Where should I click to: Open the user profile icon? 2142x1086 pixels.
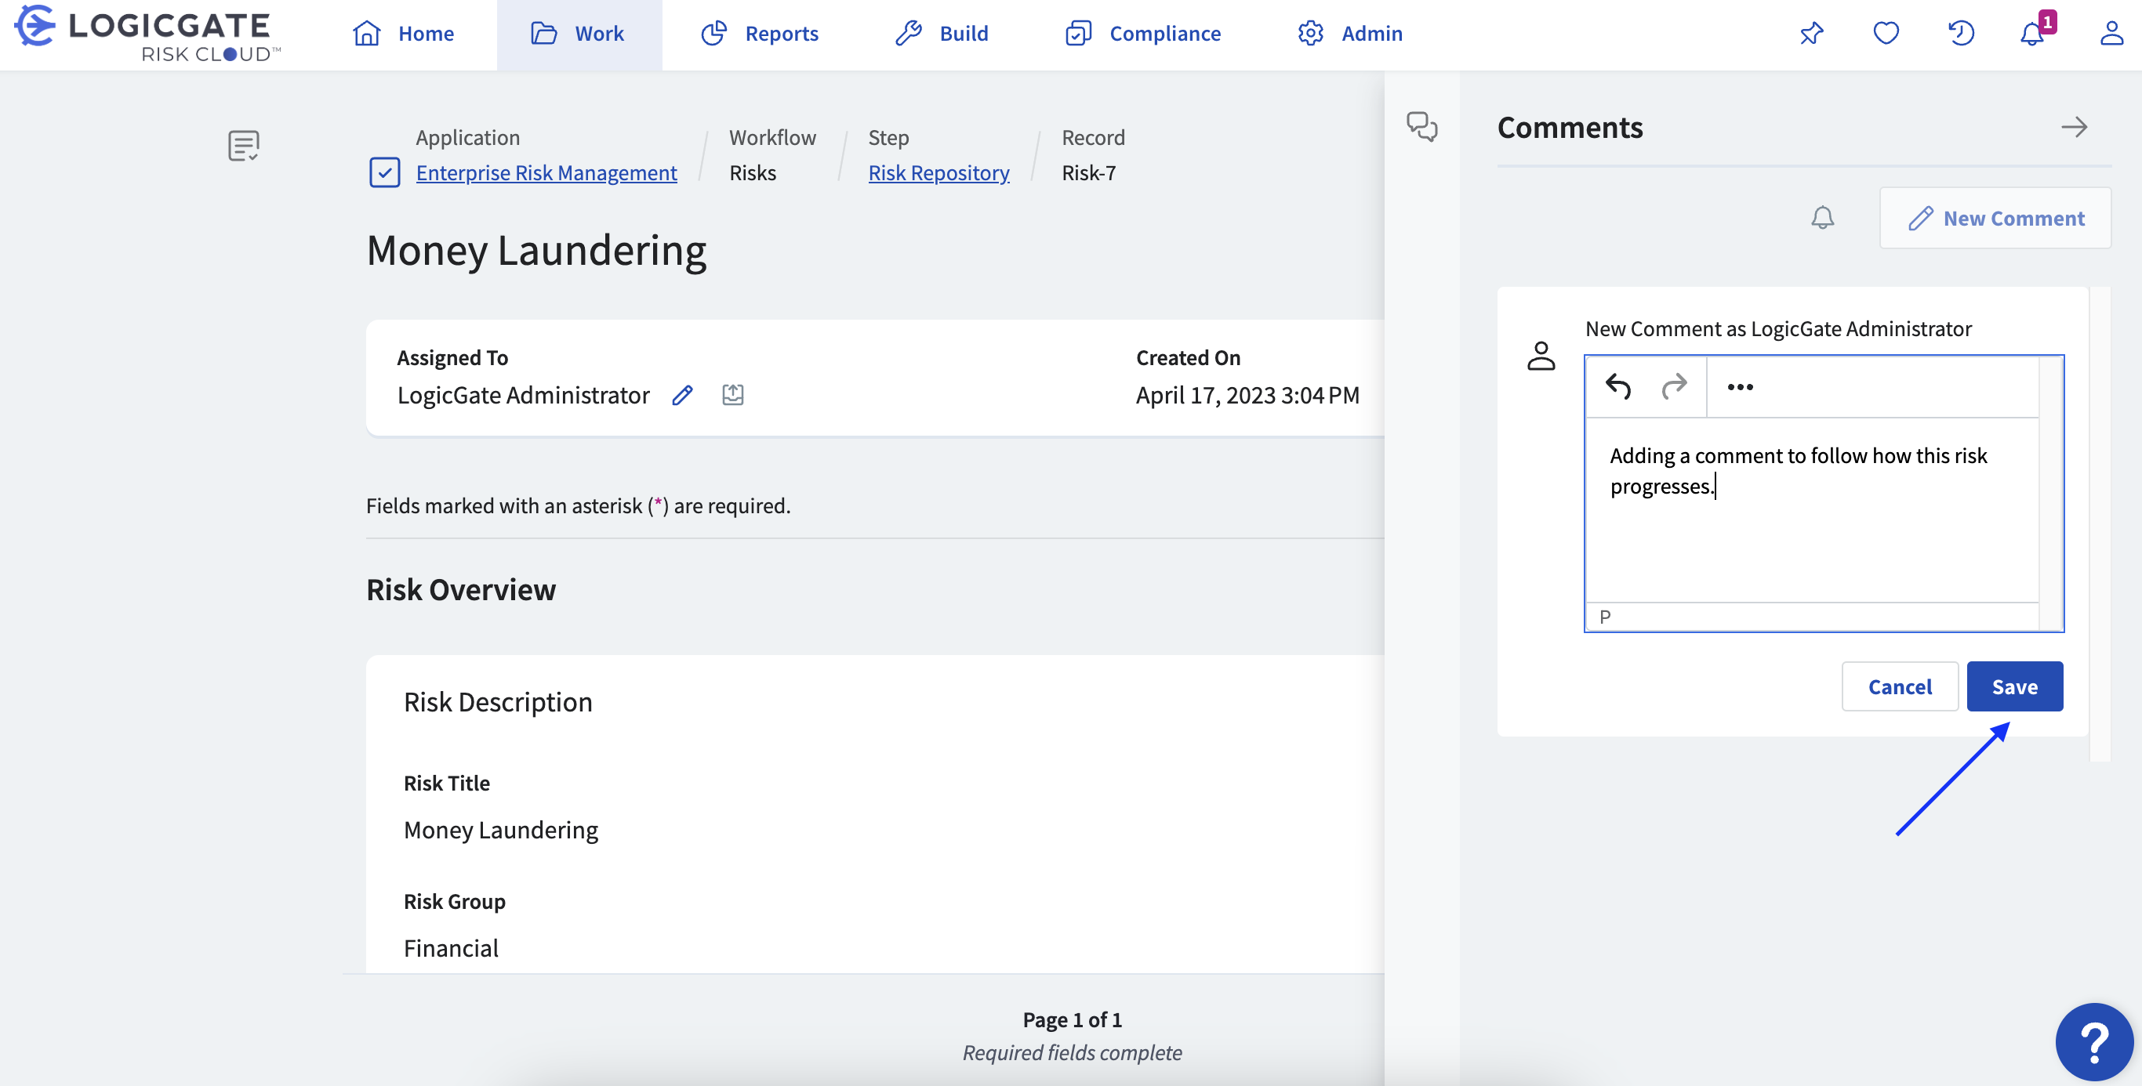click(x=2112, y=33)
